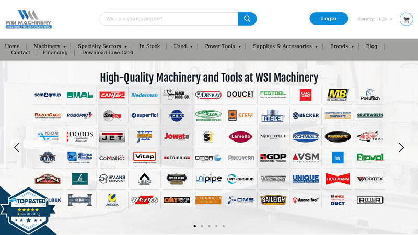Viewport: 418px width, 235px height.
Task: Click the Oliver logo
Action: [x=48, y=158]
